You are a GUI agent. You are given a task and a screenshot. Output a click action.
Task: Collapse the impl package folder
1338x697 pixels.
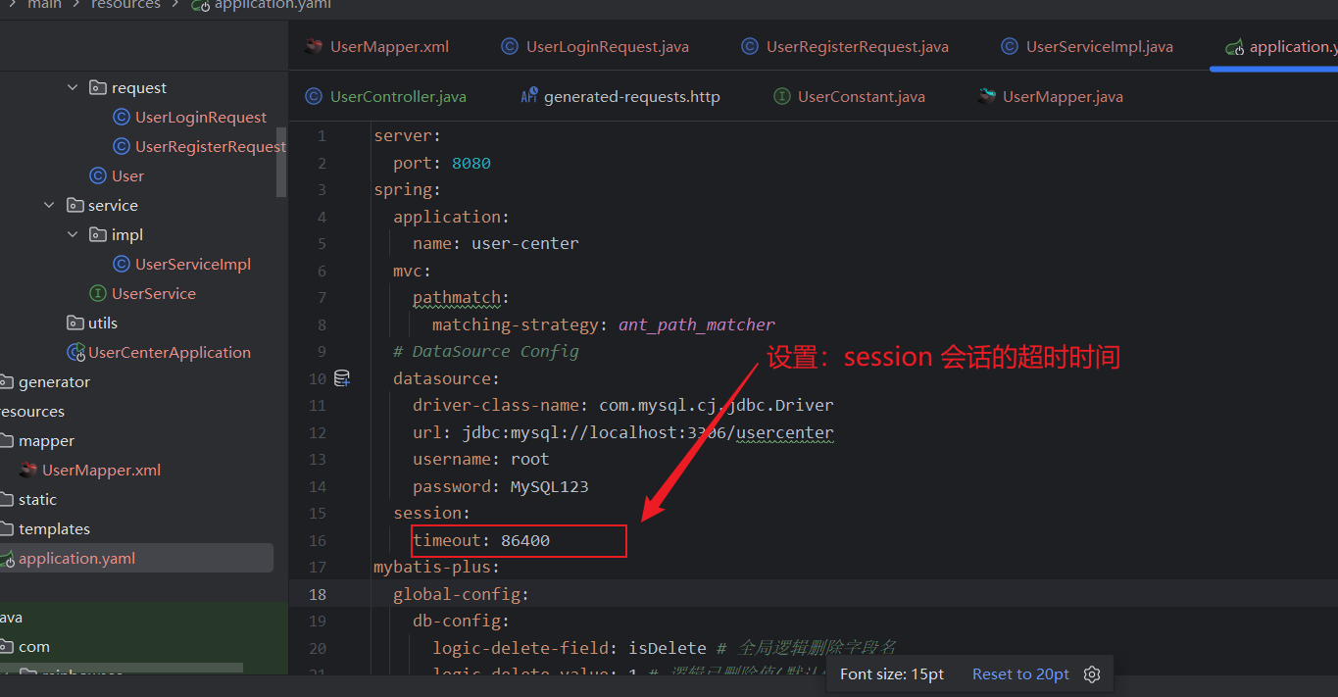[73, 234]
